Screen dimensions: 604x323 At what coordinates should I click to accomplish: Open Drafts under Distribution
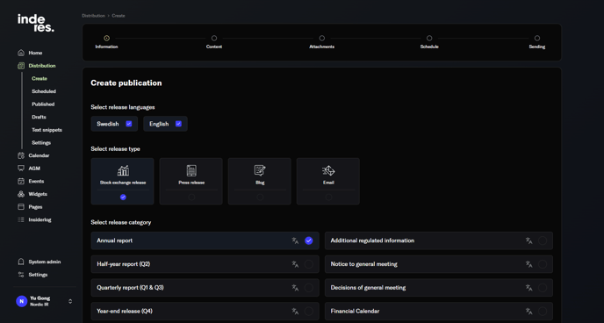39,117
